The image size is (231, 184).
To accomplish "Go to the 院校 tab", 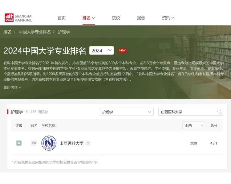I will coord(116,18).
